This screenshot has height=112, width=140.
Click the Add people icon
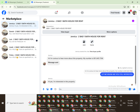click(x=84, y=42)
